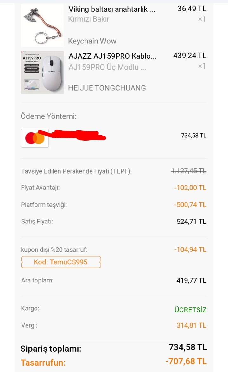This screenshot has height=372, width=228.
Task: Open the Viking axe keychain product image
Action: 42,25
